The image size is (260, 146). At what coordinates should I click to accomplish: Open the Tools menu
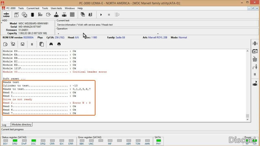pyautogui.click(x=45, y=8)
